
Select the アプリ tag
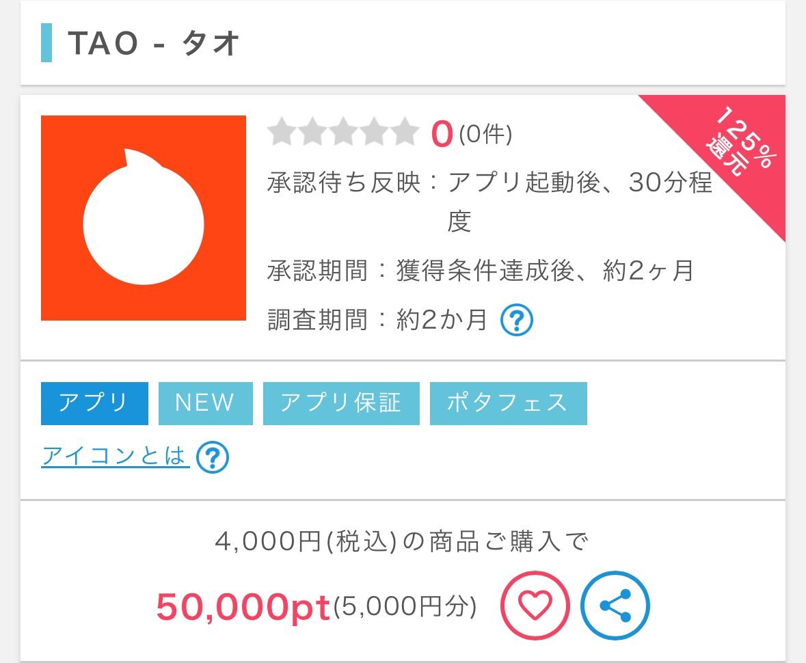94,403
